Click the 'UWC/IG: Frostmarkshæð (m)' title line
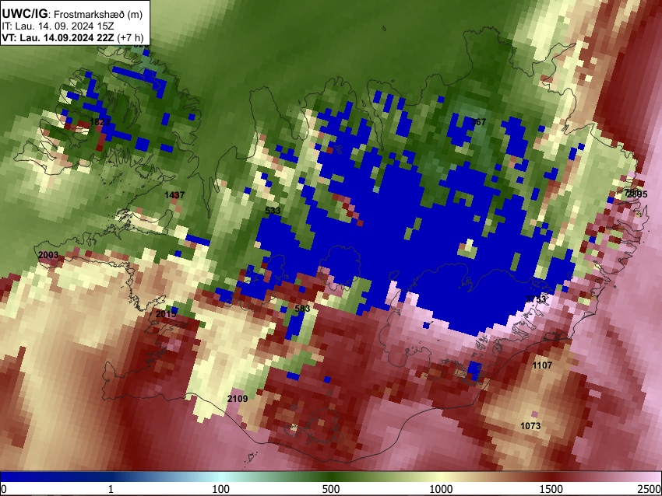 72,14
